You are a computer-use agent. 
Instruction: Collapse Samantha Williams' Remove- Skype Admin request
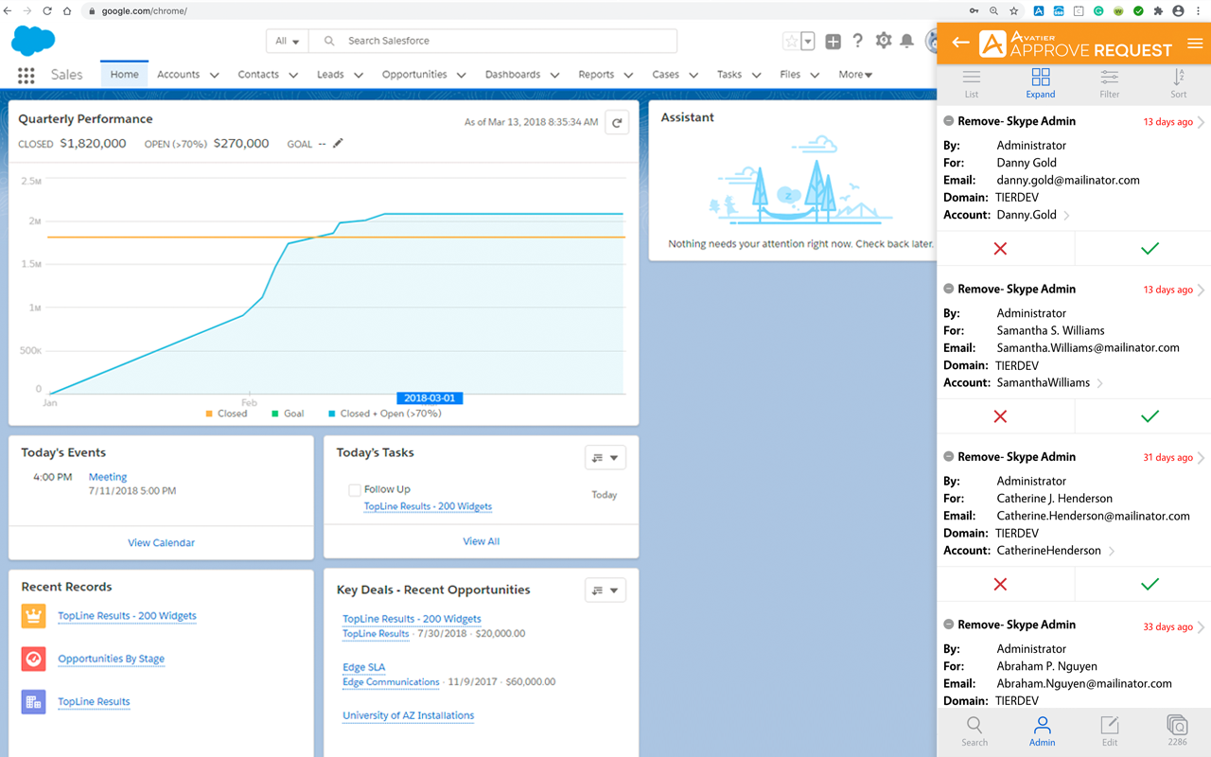(949, 289)
